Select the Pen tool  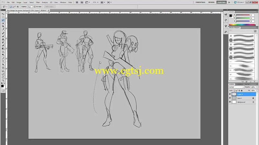(x=3, y=59)
